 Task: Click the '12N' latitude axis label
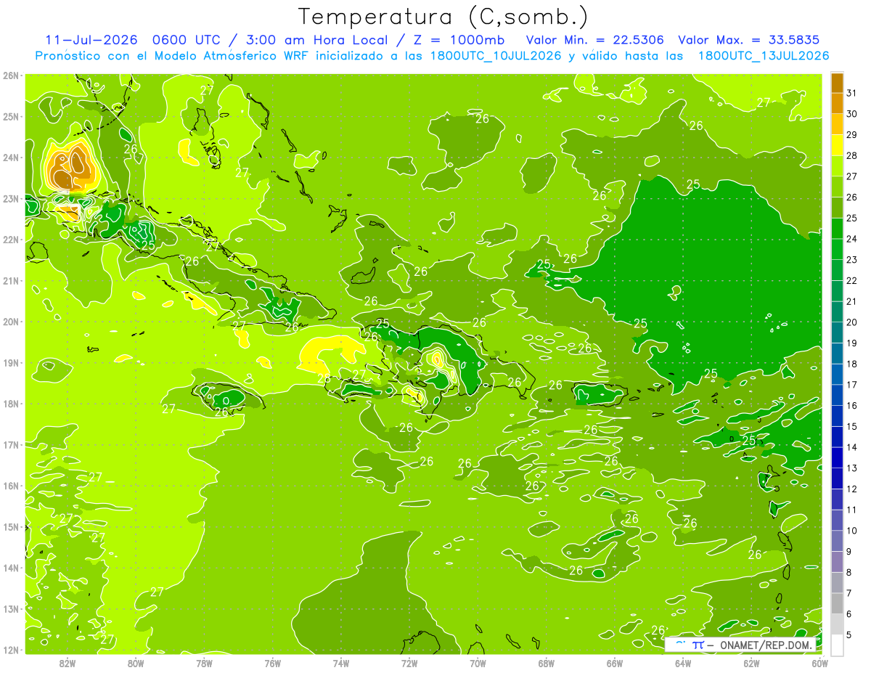pyautogui.click(x=11, y=650)
